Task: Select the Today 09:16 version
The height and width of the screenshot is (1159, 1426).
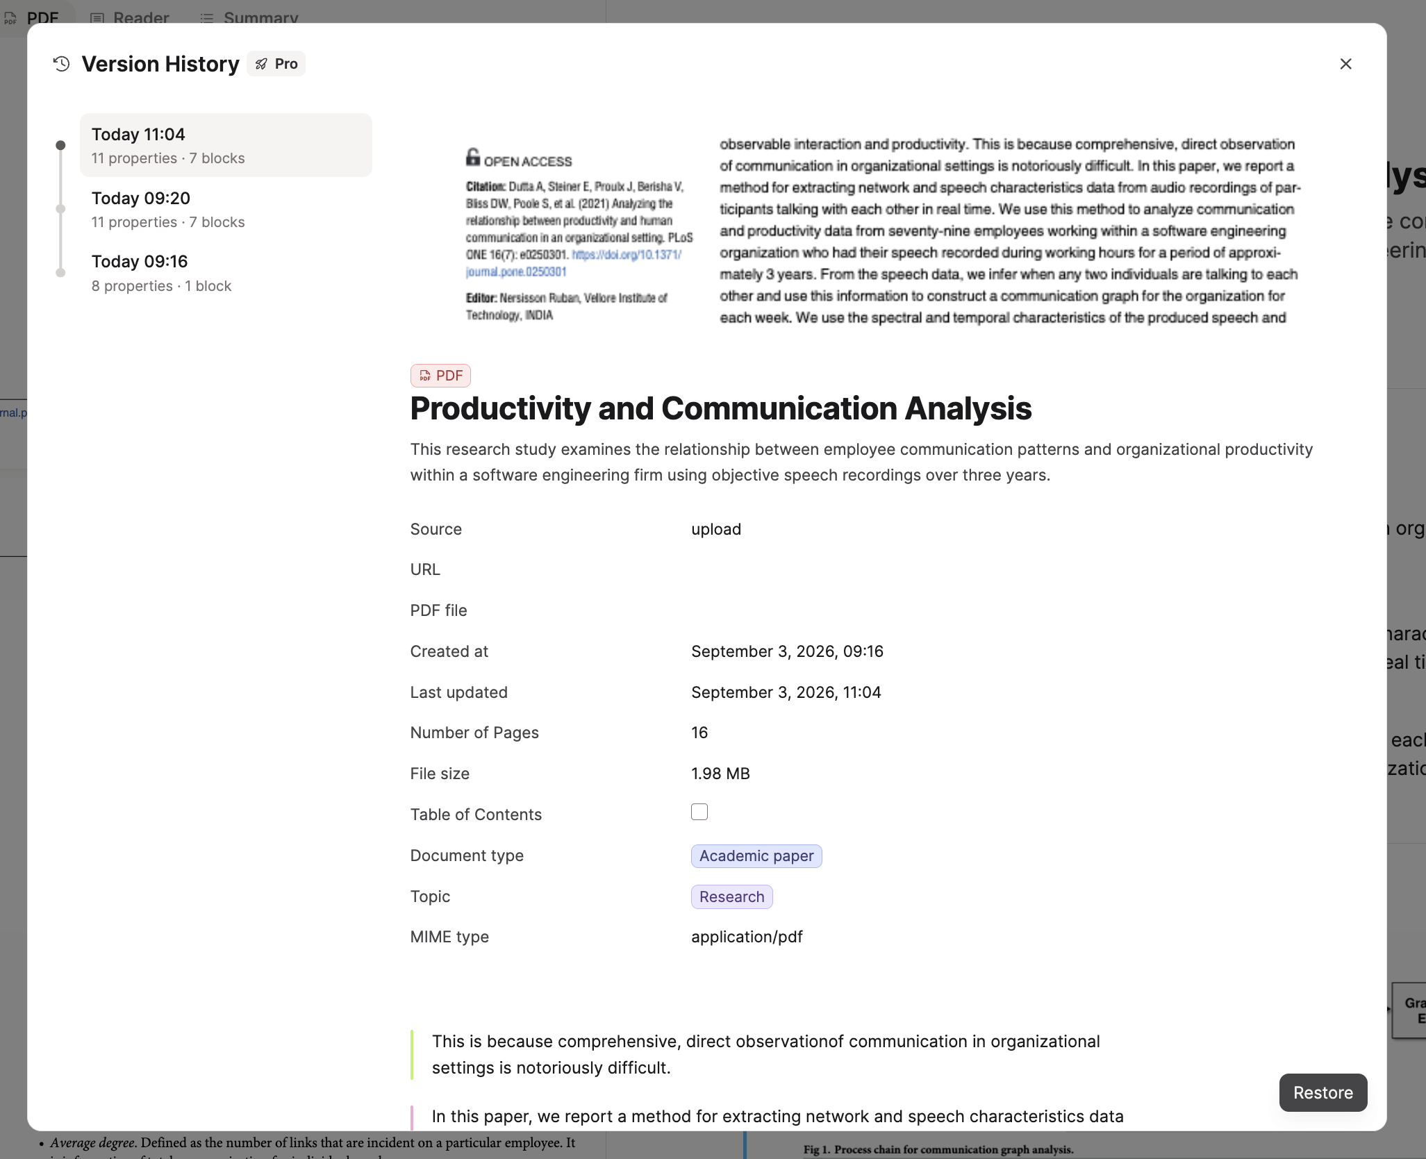Action: coord(226,273)
